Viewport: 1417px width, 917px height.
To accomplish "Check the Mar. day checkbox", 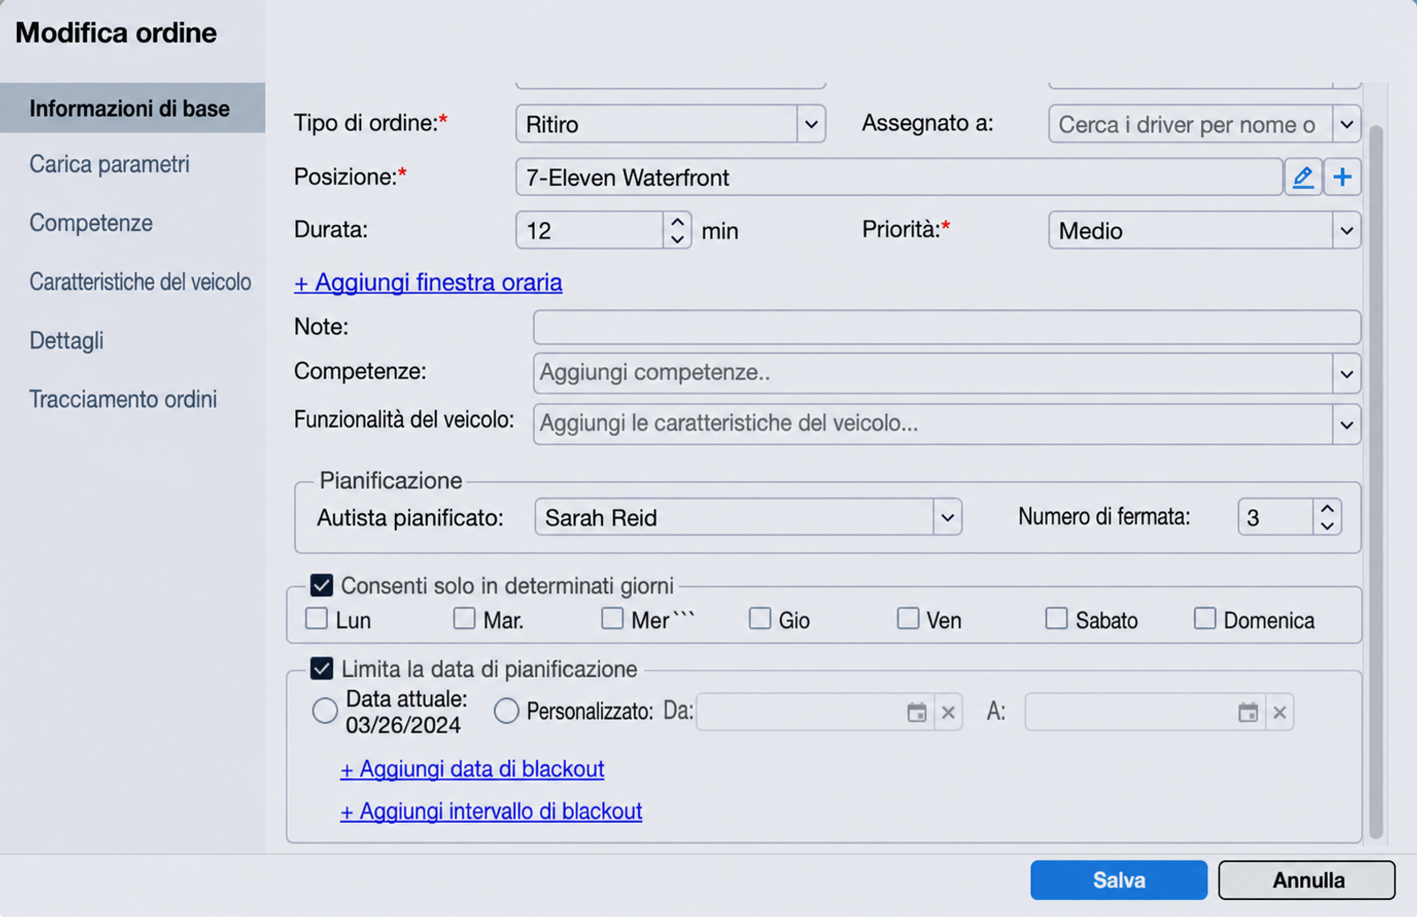I will pos(464,618).
